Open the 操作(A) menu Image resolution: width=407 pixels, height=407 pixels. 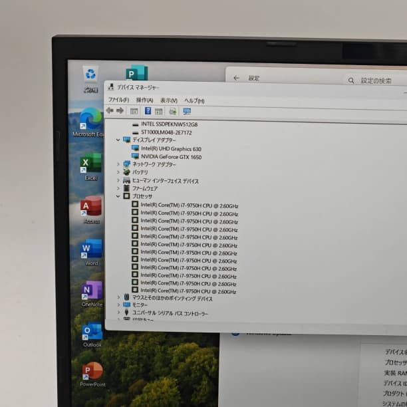pos(144,100)
